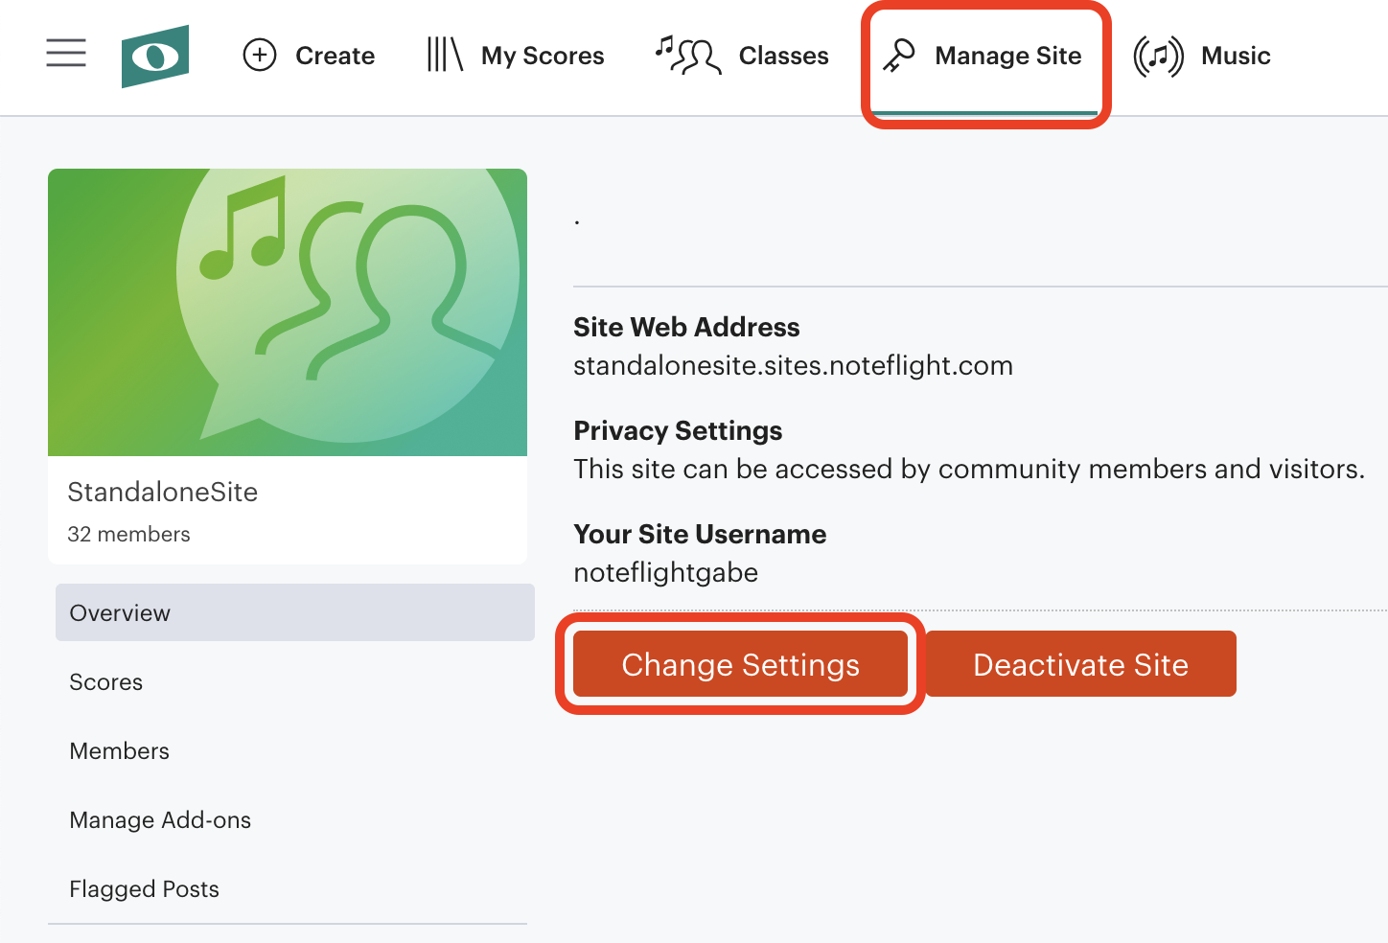Open Manage Add-ons in the sidebar
The height and width of the screenshot is (943, 1388).
click(x=160, y=820)
